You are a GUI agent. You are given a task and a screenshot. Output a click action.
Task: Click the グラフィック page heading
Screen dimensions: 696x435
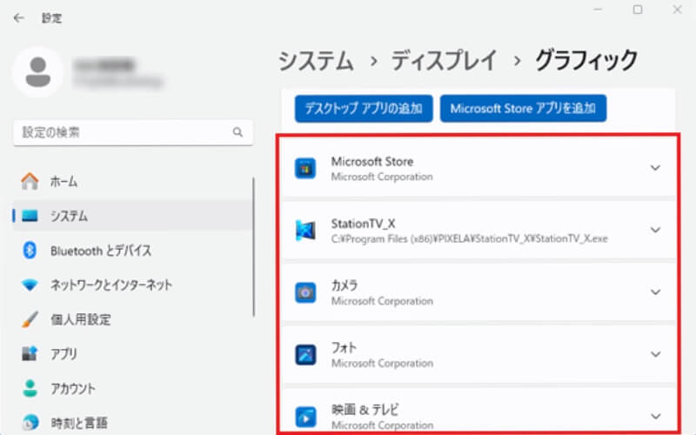[x=586, y=61]
